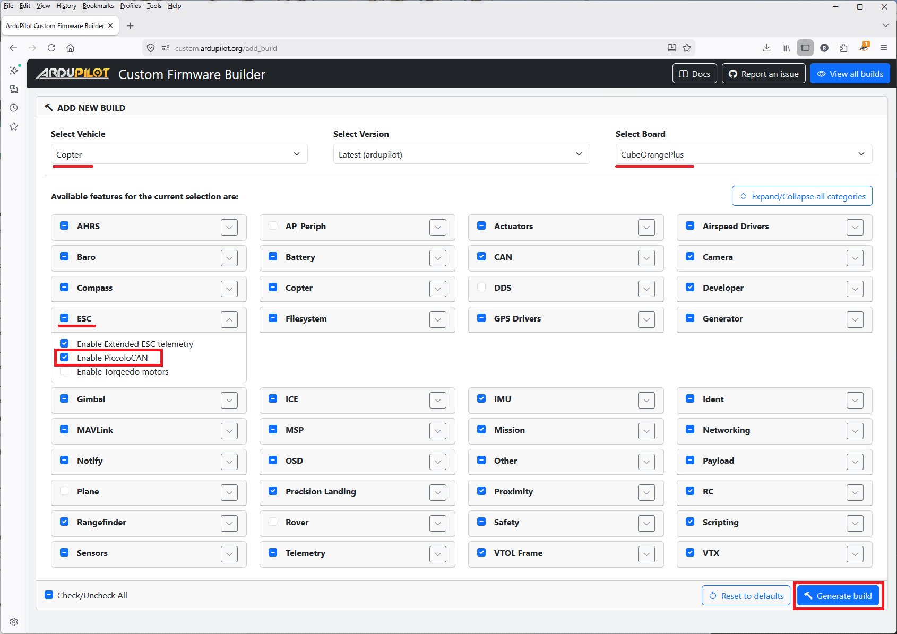Viewport: 897px width, 634px height.
Task: Open the Select Board dropdown
Action: click(x=743, y=154)
